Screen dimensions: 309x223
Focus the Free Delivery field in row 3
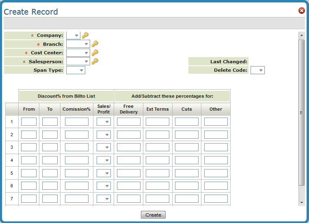tap(129, 147)
